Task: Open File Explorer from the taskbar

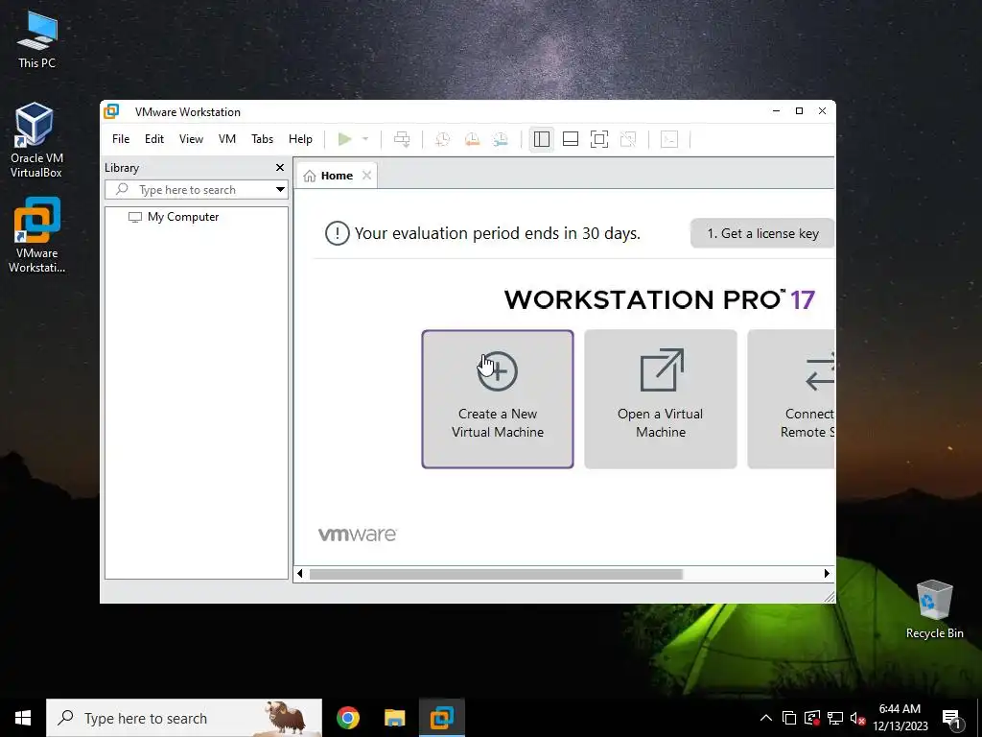Action: 394,718
